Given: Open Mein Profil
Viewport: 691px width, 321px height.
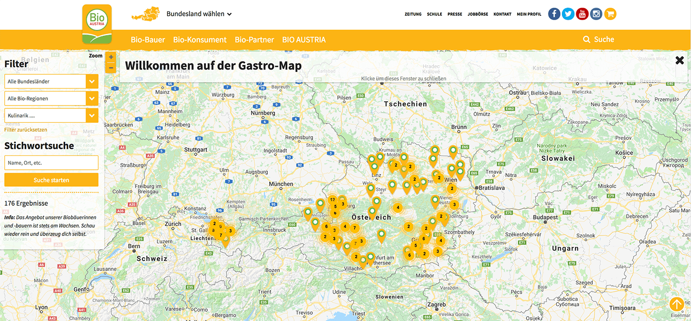Looking at the screenshot, I should (529, 14).
